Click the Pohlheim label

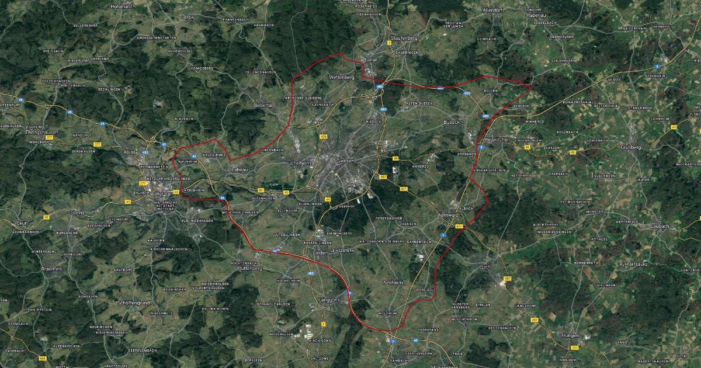[393, 282]
